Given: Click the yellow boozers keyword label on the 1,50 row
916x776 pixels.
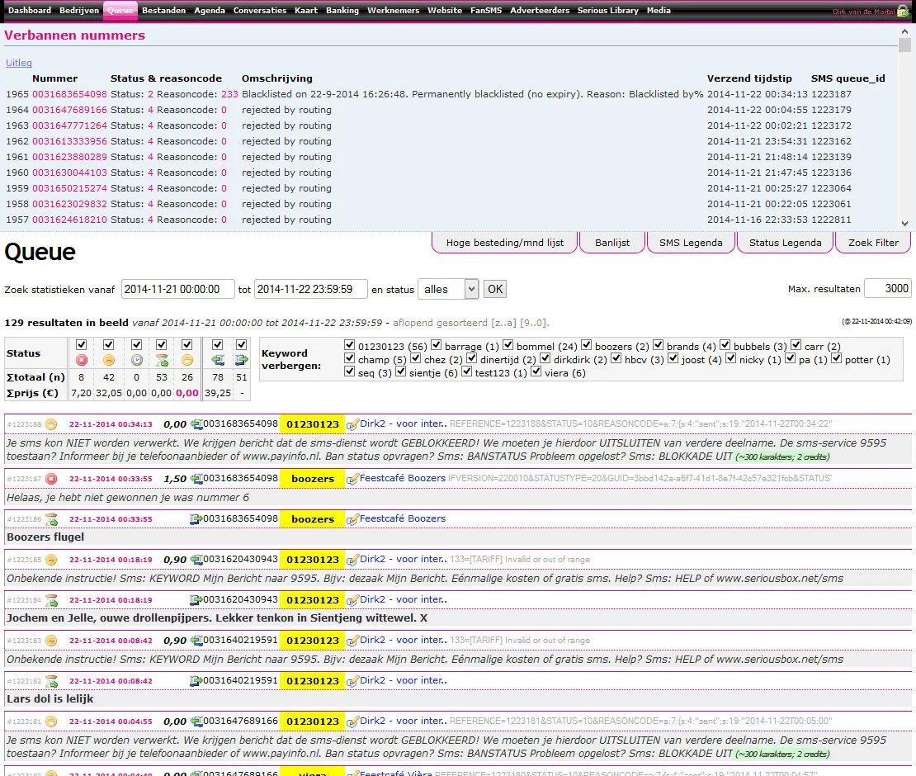Looking at the screenshot, I should 313,479.
